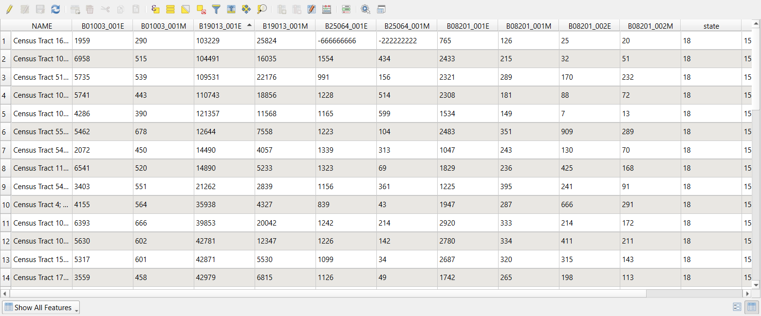Sort by the B08201_002E column header

[x=589, y=26]
